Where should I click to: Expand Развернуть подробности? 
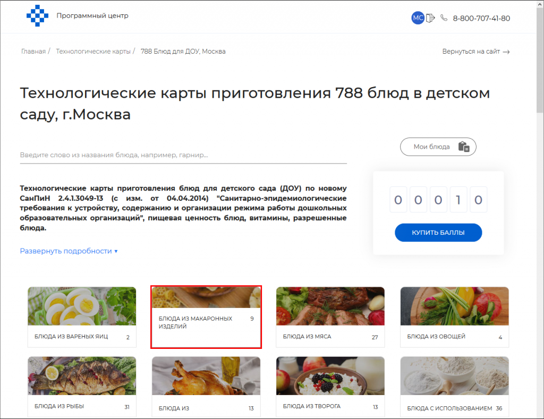(x=69, y=251)
